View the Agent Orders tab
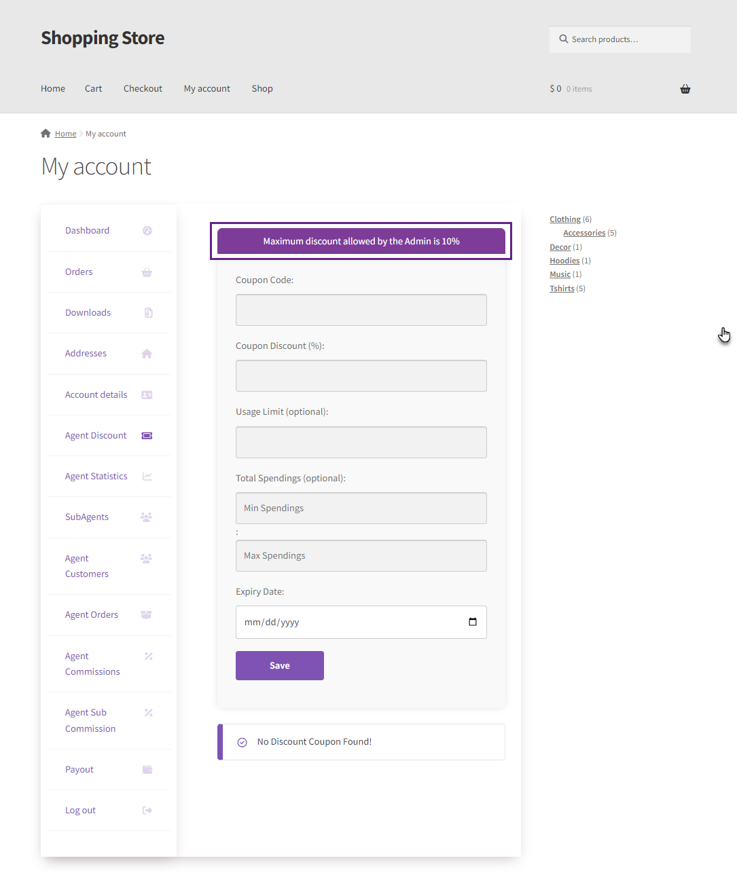 [92, 615]
